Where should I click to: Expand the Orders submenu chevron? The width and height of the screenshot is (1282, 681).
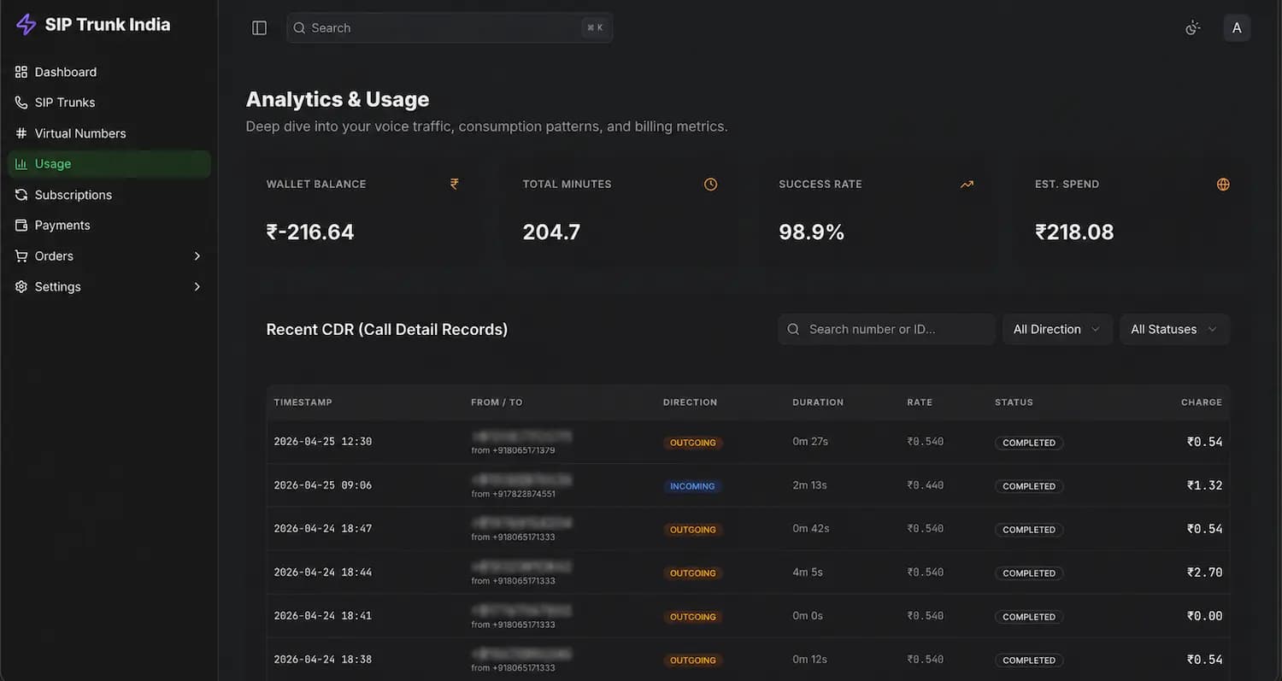coord(197,256)
